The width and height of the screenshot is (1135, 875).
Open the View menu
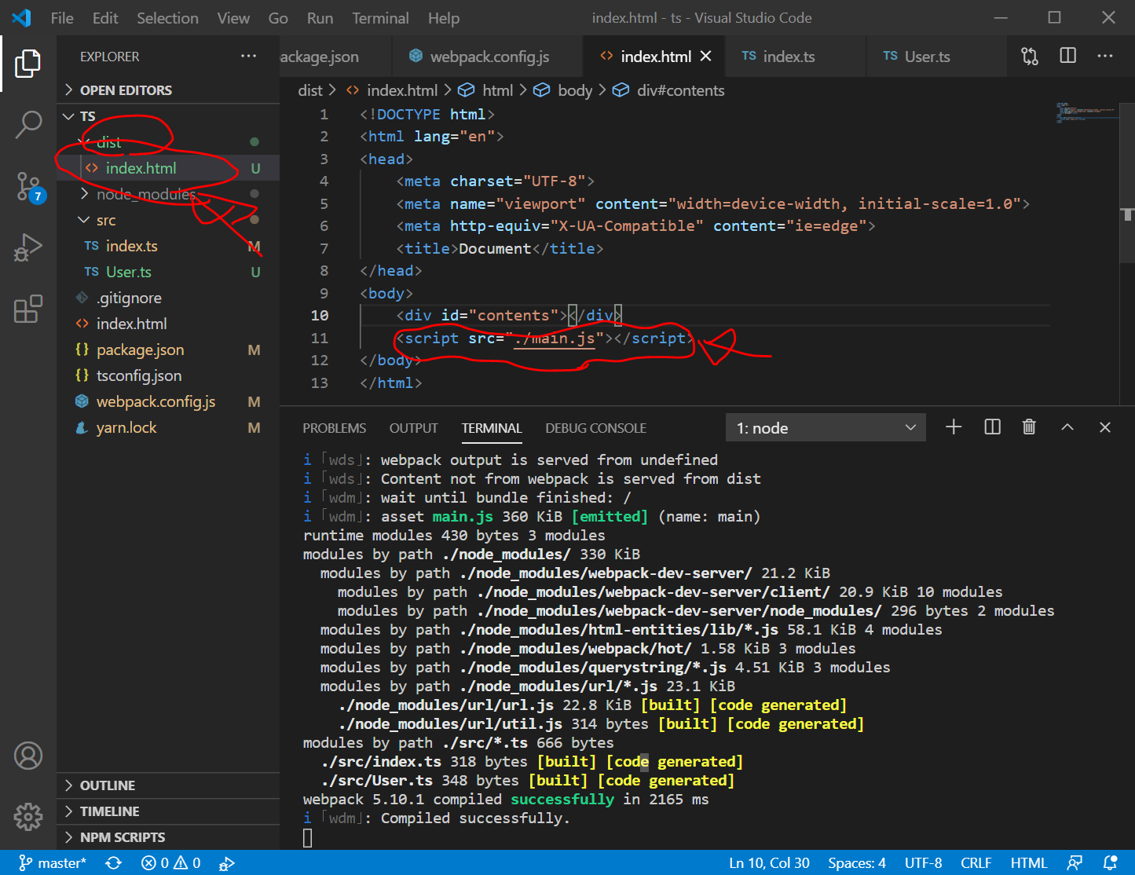tap(233, 17)
